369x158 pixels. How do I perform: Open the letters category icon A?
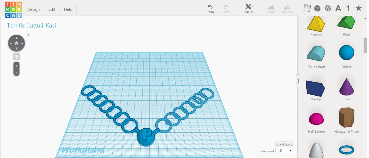338,9
